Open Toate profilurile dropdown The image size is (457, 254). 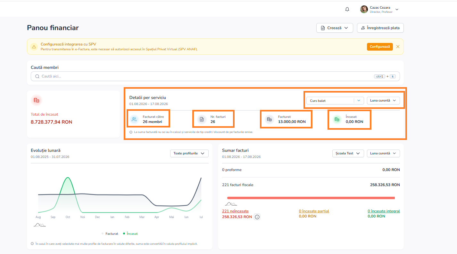[189, 153]
